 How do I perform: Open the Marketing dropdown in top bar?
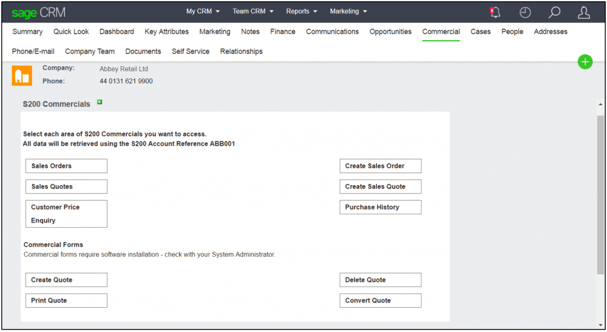coord(348,11)
